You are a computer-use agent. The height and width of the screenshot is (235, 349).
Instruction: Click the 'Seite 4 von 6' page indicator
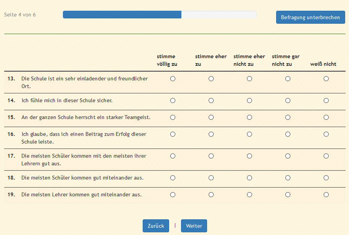click(x=20, y=15)
